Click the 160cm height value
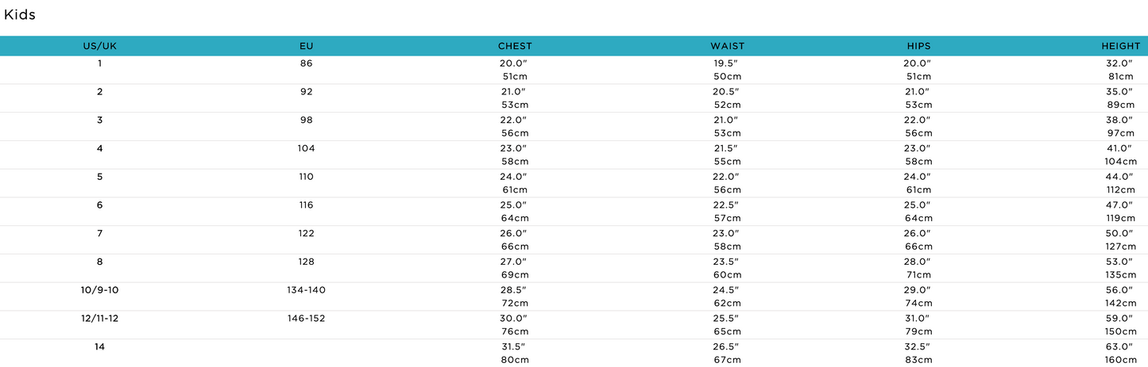Image resolution: width=1148 pixels, height=367 pixels. pos(1120,360)
